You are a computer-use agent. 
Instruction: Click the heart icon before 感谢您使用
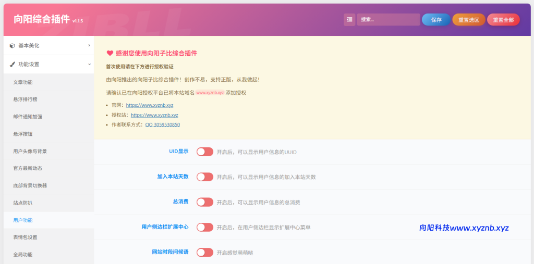[x=110, y=54]
